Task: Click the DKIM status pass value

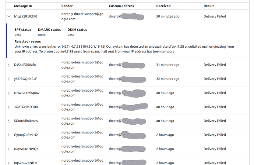Action: coord(71,35)
